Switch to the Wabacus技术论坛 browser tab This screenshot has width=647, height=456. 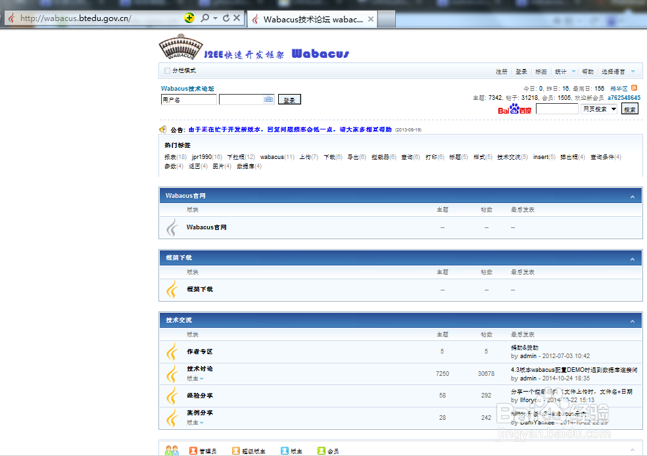(312, 19)
